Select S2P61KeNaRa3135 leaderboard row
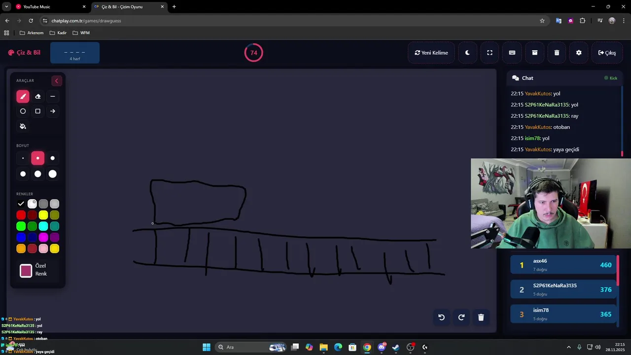The width and height of the screenshot is (631, 355). click(x=563, y=290)
